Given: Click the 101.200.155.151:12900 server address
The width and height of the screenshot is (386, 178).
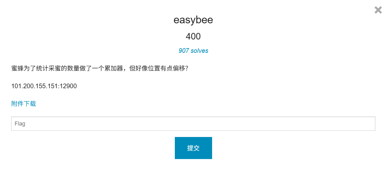Looking at the screenshot, I should pyautogui.click(x=44, y=86).
